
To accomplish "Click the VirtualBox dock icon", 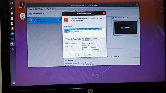I will tap(13, 44).
